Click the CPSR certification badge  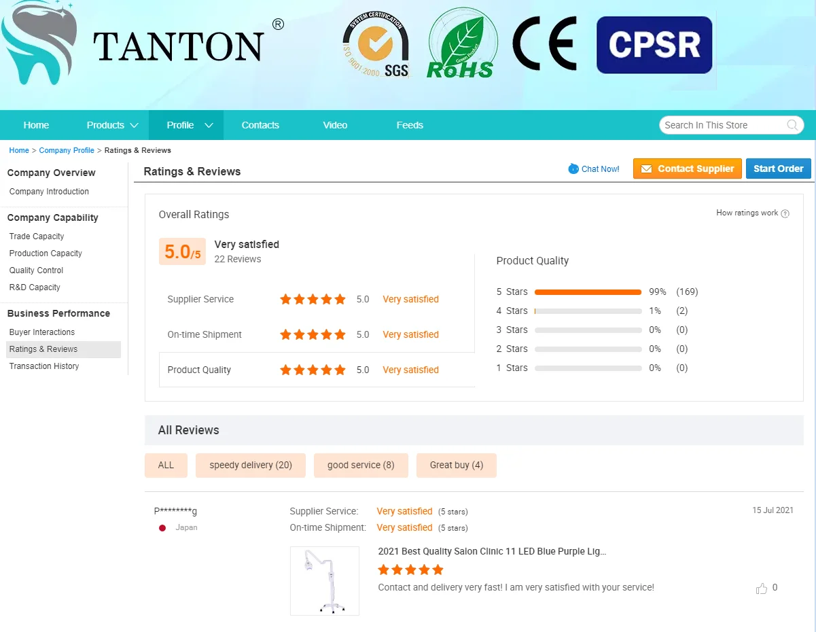pos(654,45)
